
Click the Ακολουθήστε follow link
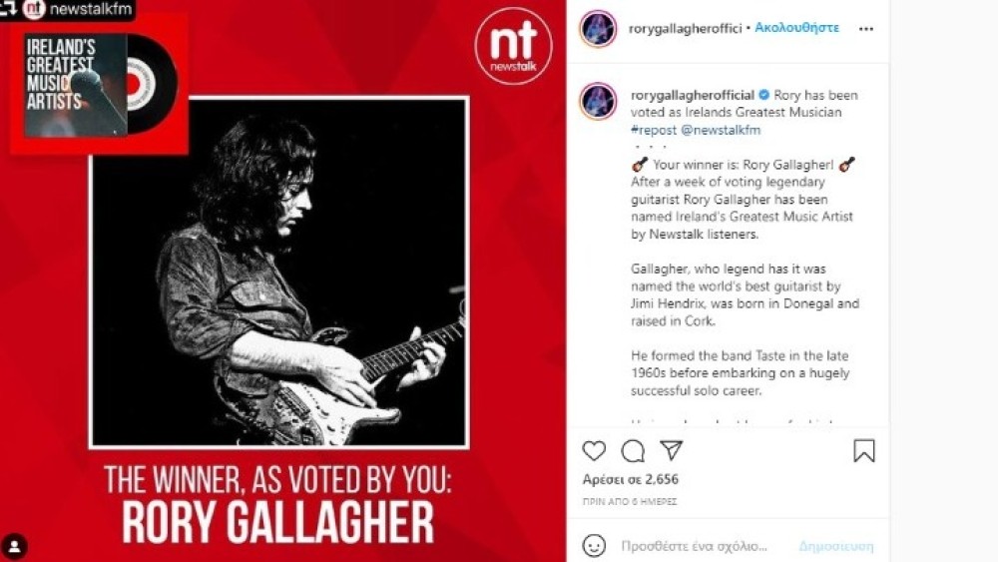pos(796,28)
